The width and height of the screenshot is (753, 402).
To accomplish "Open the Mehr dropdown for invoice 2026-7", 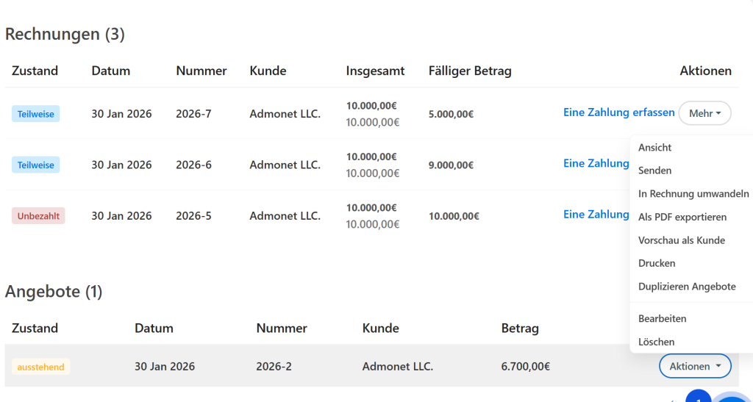I will [704, 113].
